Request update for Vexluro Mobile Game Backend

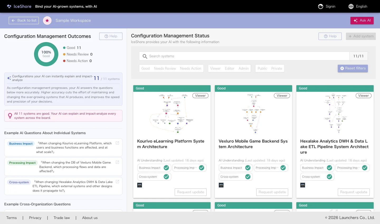272,192
